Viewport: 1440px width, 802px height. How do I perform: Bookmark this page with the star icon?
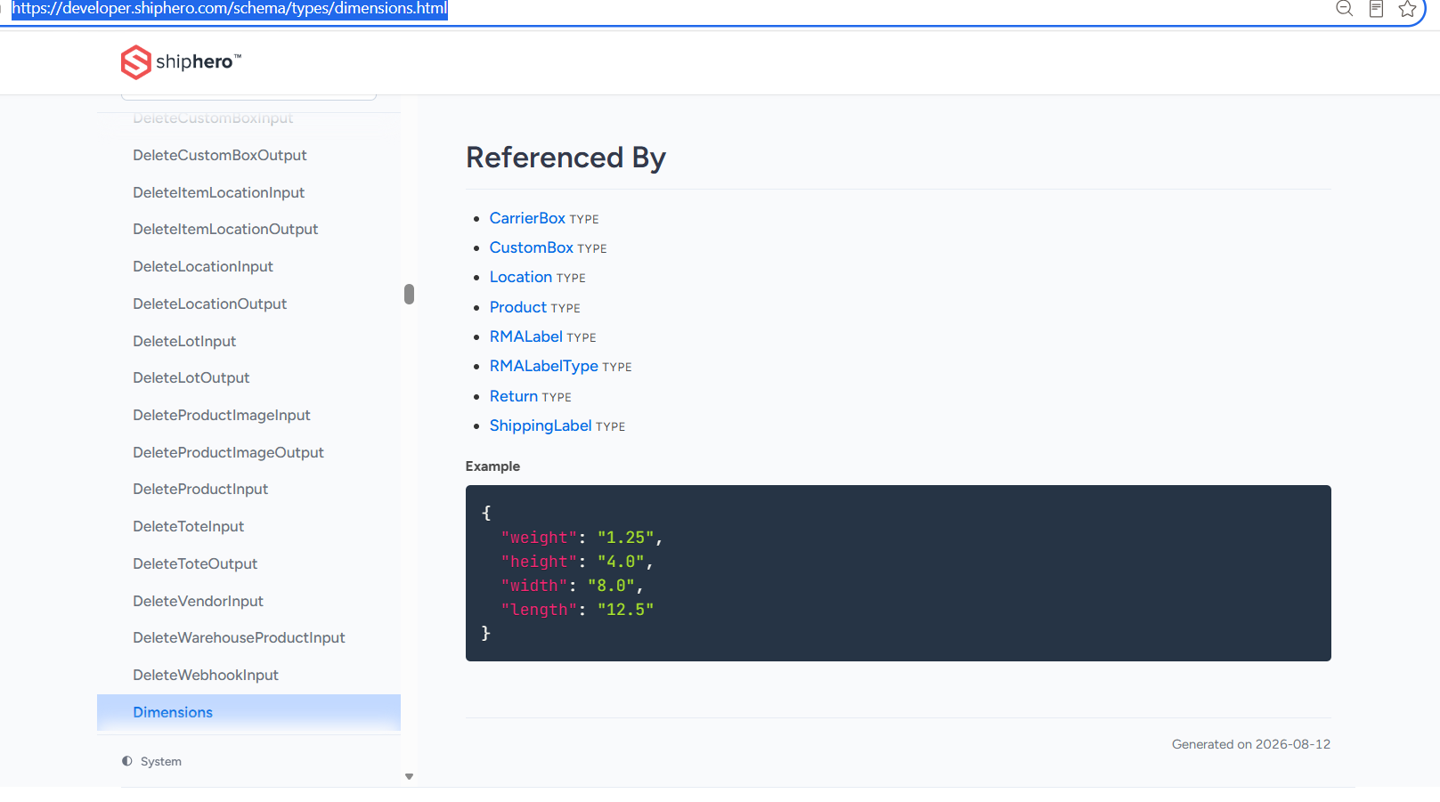coord(1407,9)
